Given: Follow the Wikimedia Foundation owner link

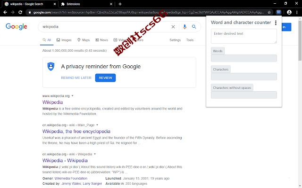Looking at the screenshot, I should (71, 179).
